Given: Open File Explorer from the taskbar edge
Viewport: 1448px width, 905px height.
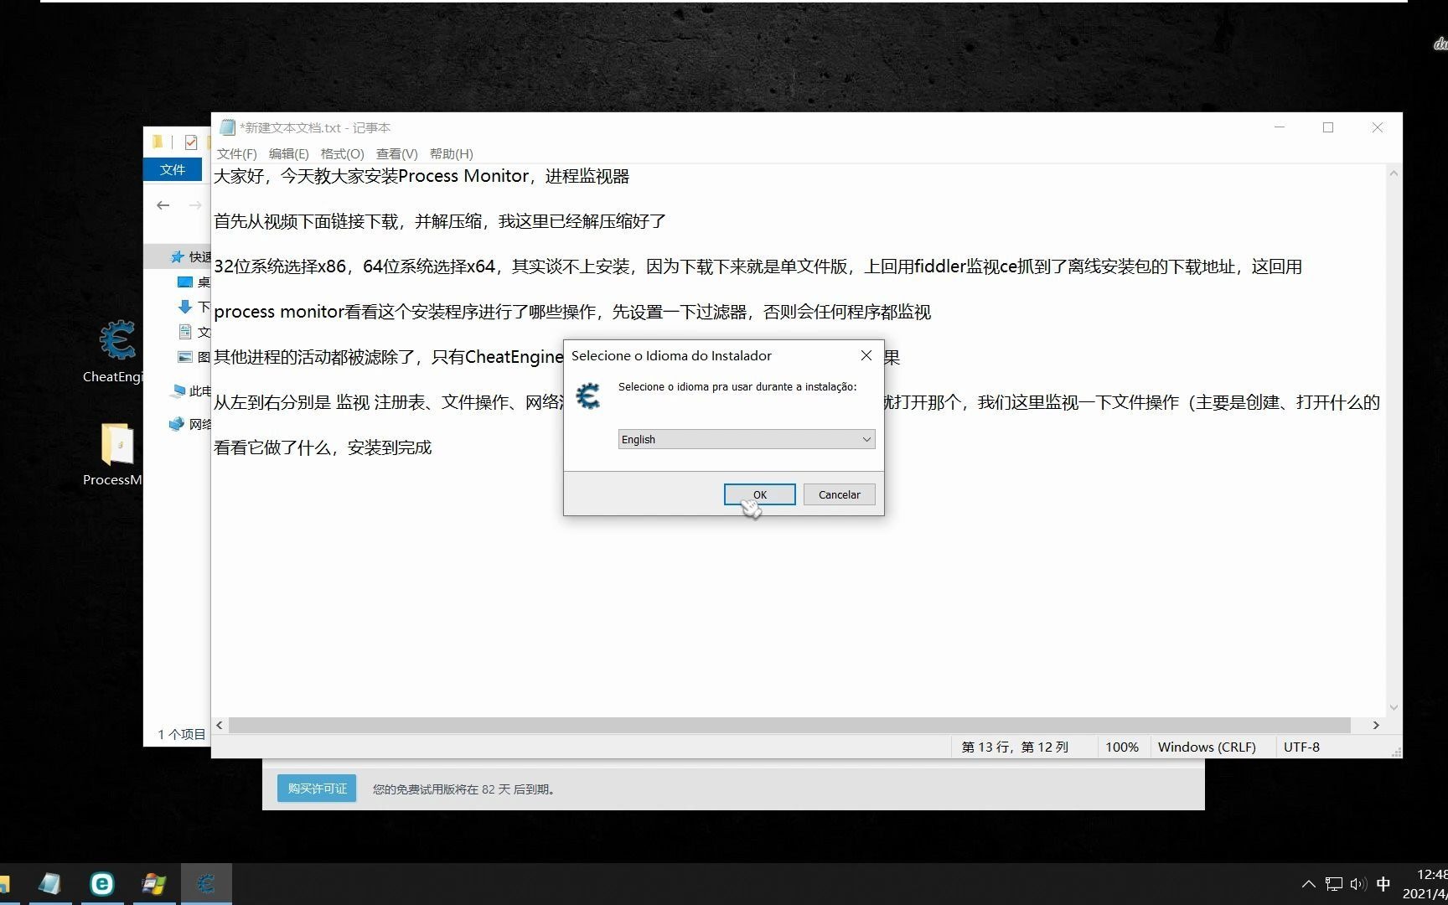Looking at the screenshot, I should pyautogui.click(x=4, y=884).
